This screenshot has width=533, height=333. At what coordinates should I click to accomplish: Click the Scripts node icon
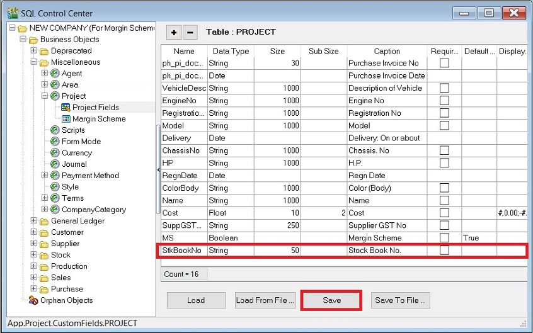(55, 130)
